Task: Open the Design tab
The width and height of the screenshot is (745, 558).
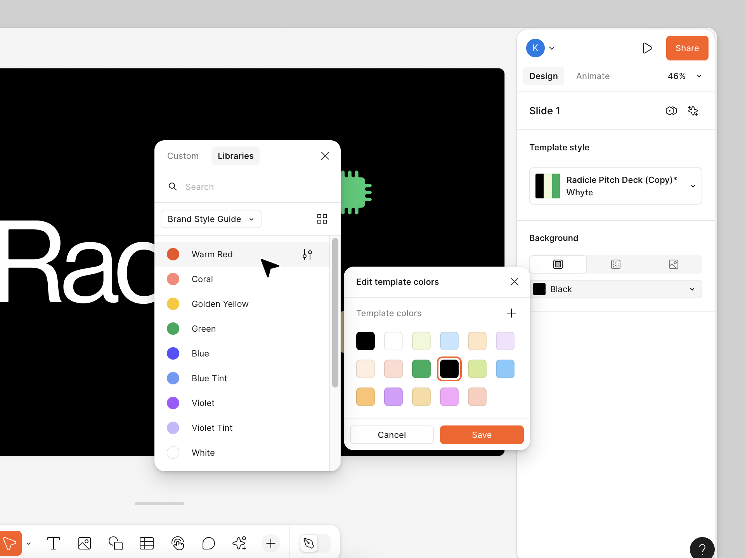Action: tap(544, 76)
